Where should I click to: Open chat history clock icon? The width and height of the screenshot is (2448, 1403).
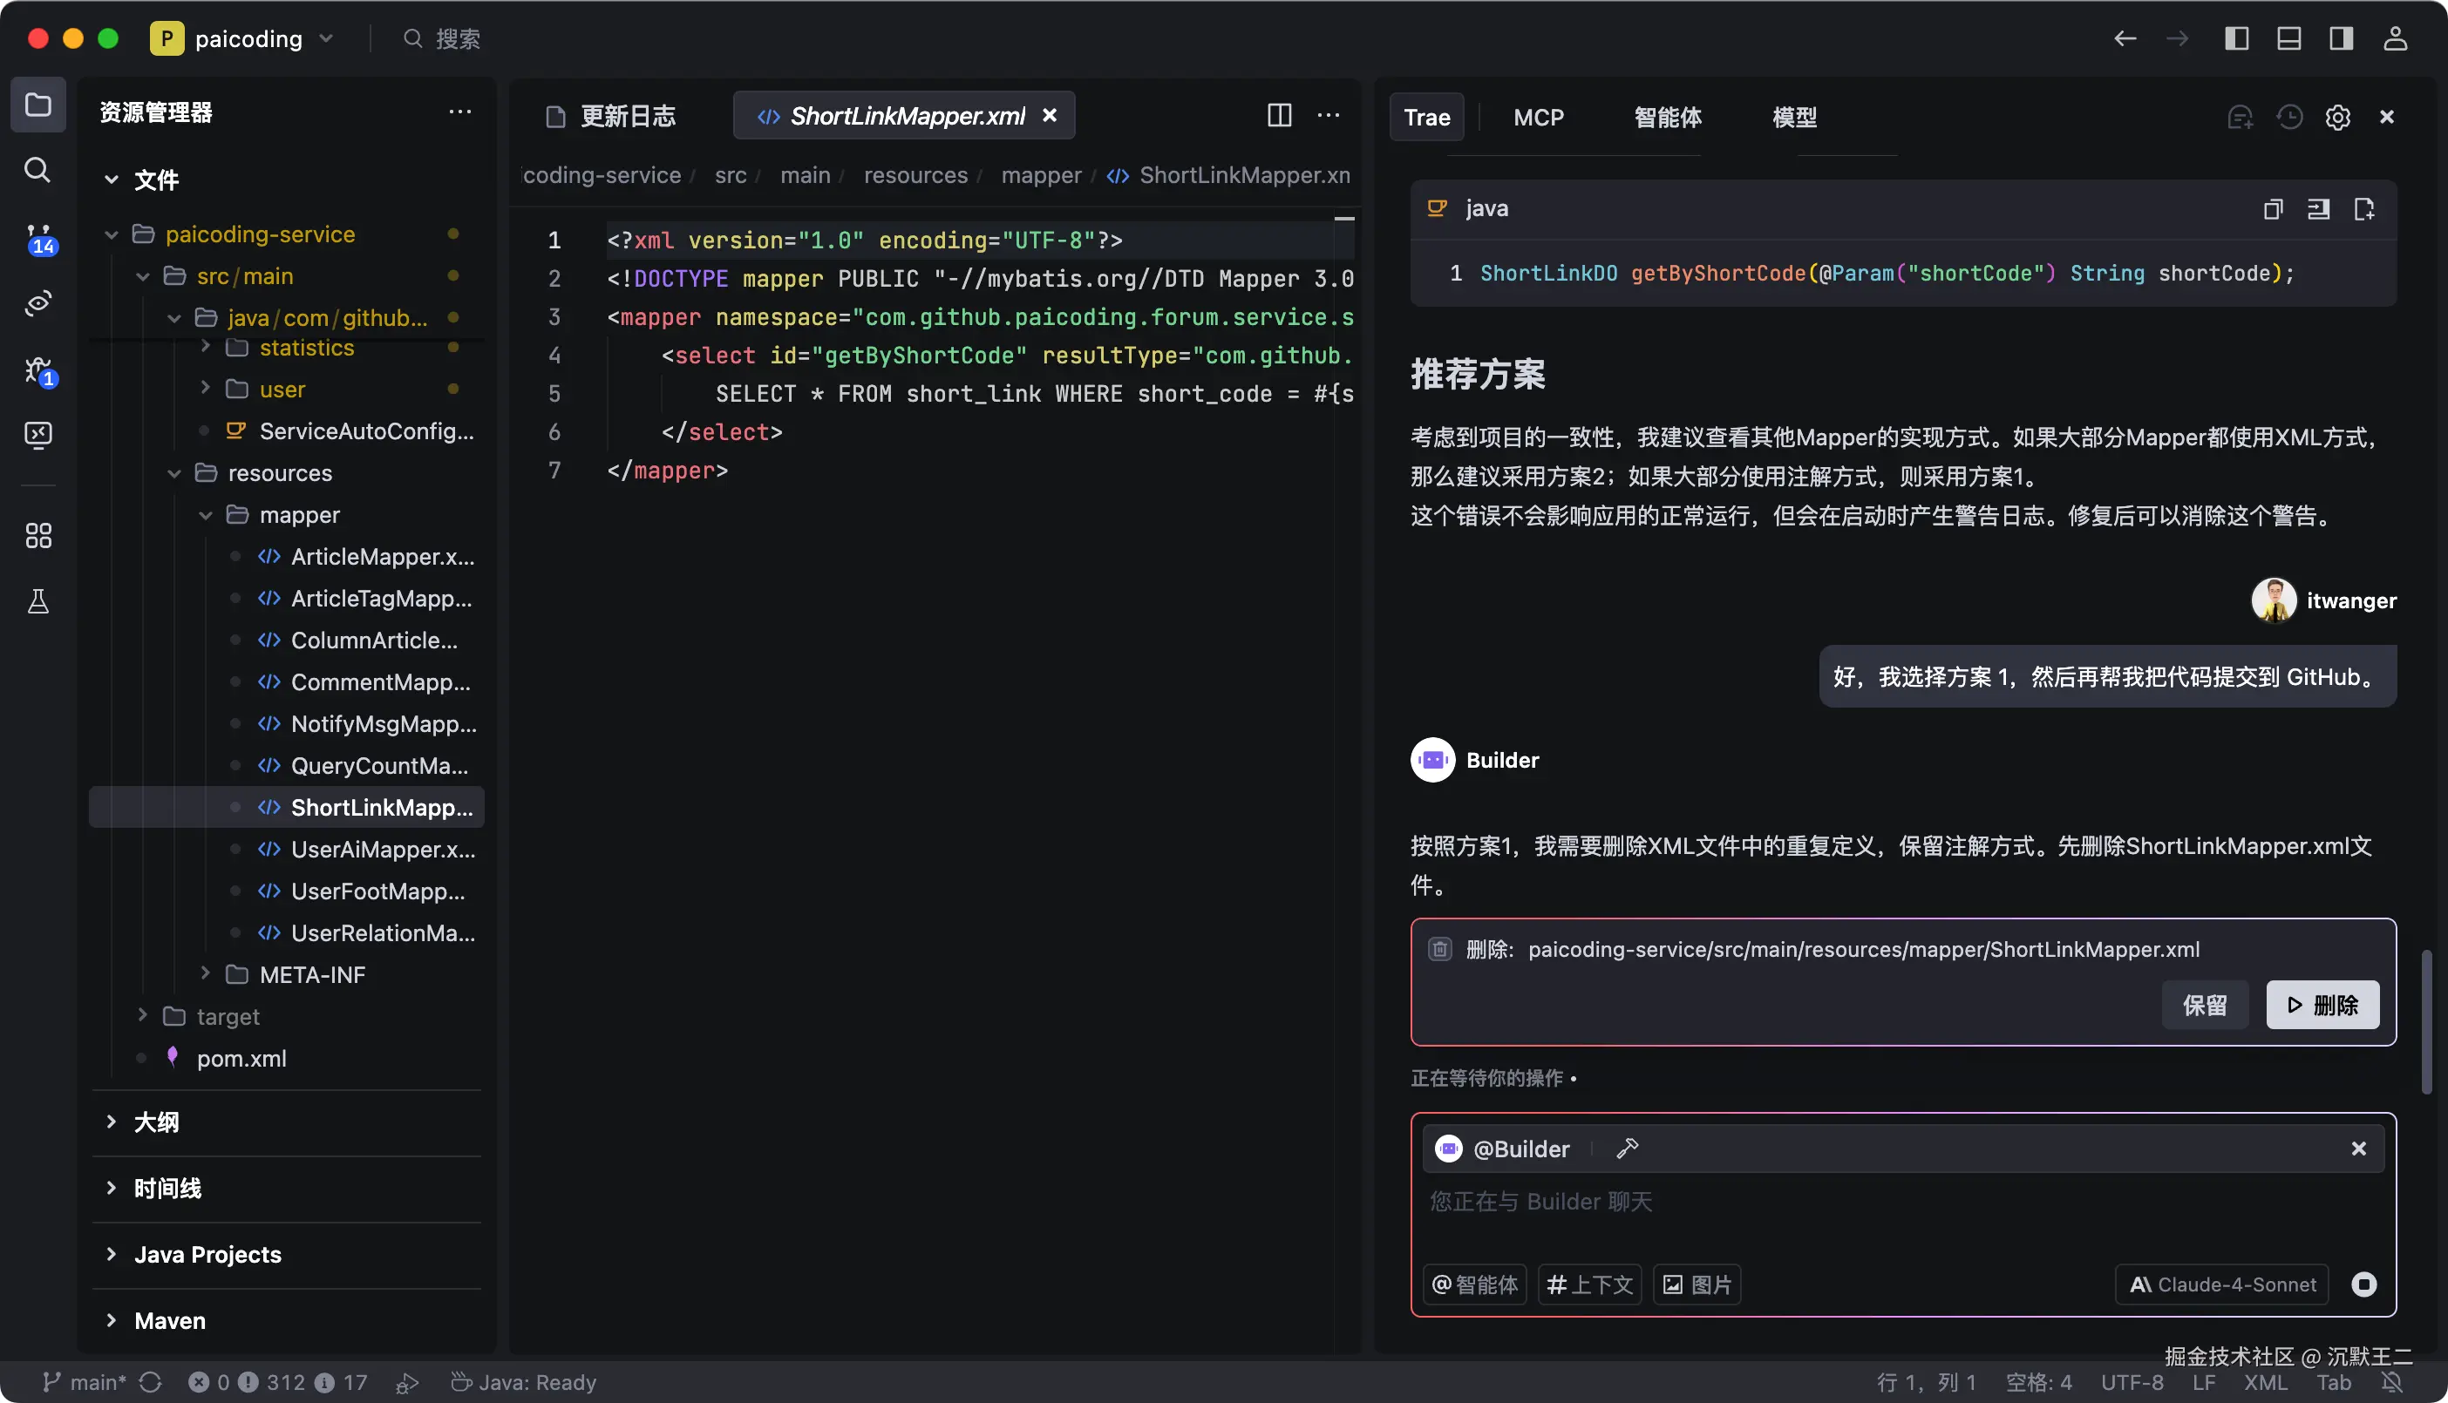pos(2289,118)
